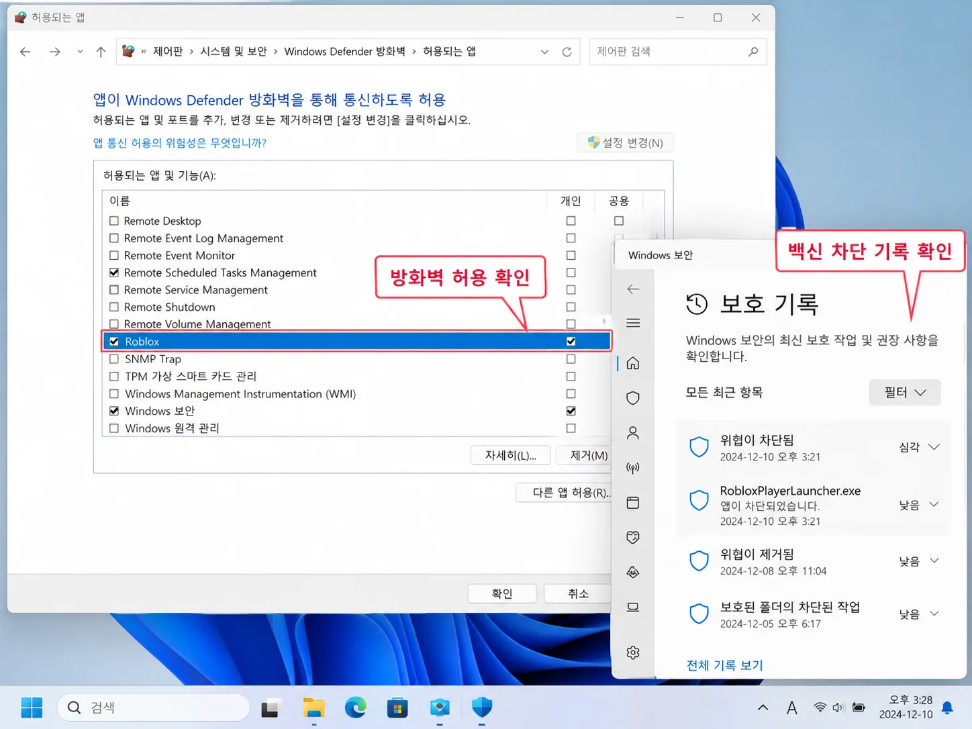The height and width of the screenshot is (729, 972).
Task: Go back in the Control Panel window
Action: [x=26, y=52]
